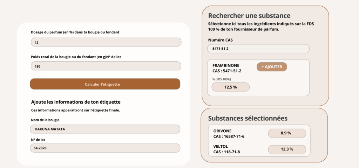This screenshot has width=359, height=168.
Task: Click the fragrance dosage percentage field
Action: (x=106, y=42)
